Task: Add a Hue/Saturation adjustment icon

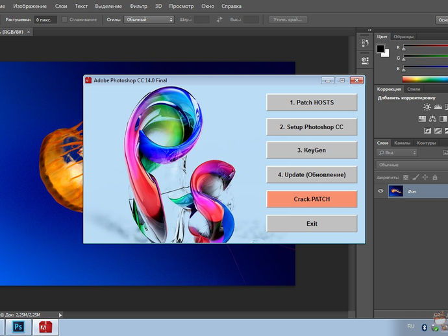Action: coord(422,119)
